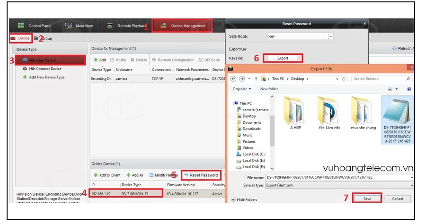This screenshot has height=224, width=426.
Task: Select Hikvision Device in device types
Action: click(x=50, y=60)
